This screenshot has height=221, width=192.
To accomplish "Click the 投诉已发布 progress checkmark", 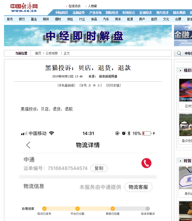I will (x=44, y=208).
